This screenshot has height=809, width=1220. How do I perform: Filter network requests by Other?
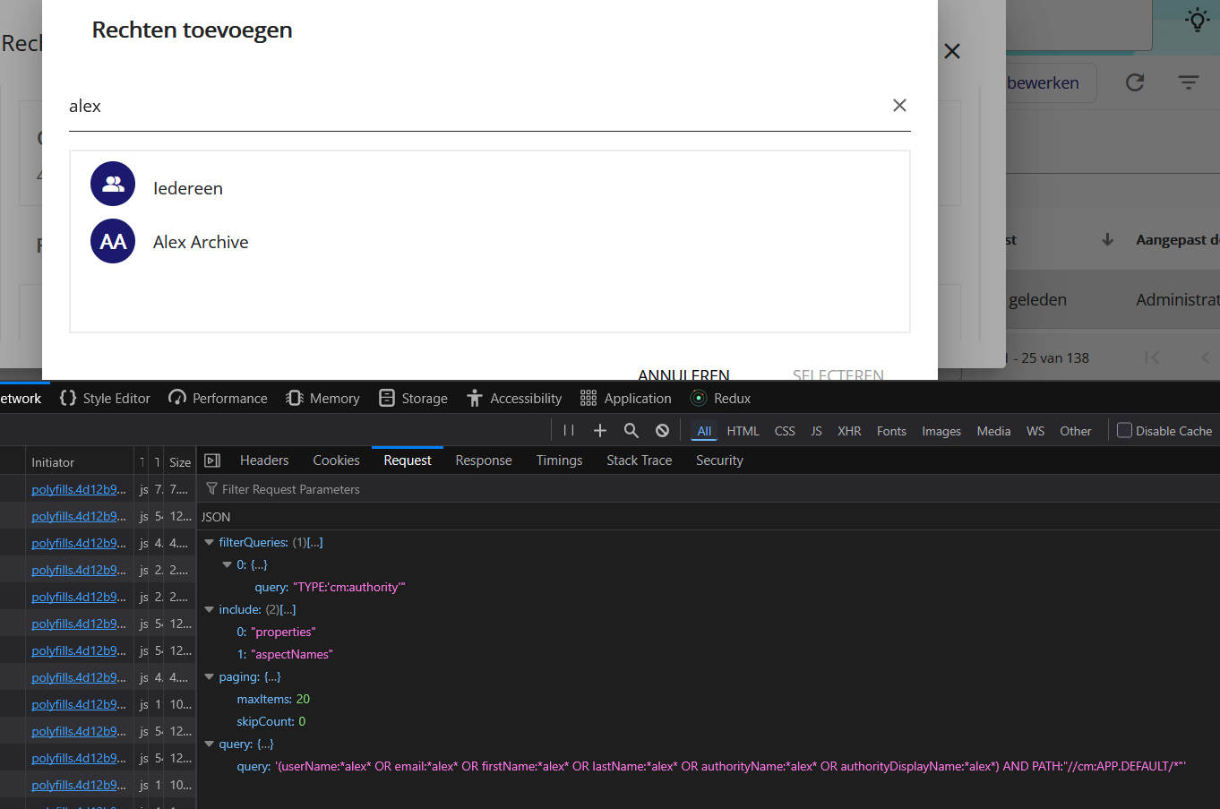coord(1076,431)
